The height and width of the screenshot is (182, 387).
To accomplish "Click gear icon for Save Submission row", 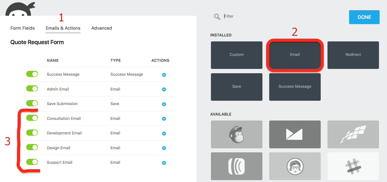I will tap(164, 104).
